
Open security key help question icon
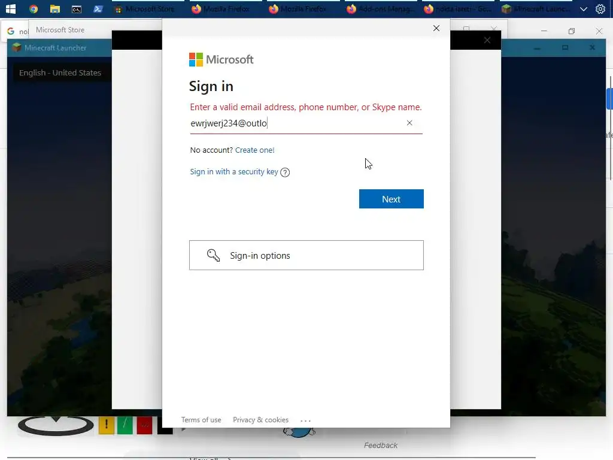285,172
